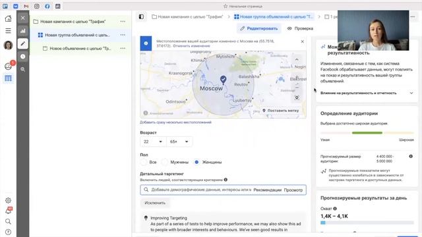
Task: Select ad set Новая группа объявлений in tree
Action: click(78, 35)
